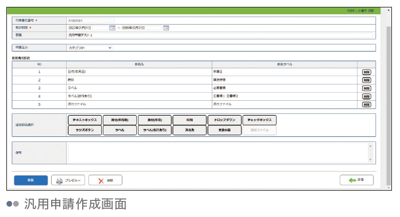Add a ドロップダウン part
Image resolution: width=400 pixels, height=217 pixels.
click(225, 120)
